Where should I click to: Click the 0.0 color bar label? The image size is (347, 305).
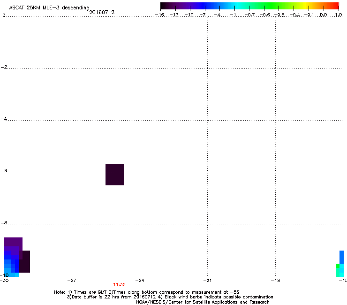(324, 15)
